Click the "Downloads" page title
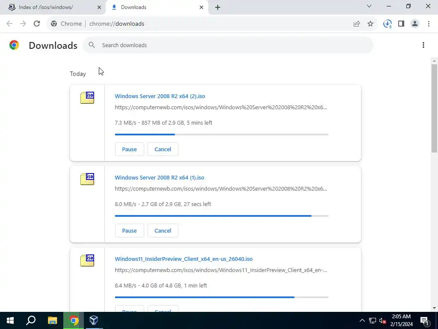The image size is (438, 329). tap(53, 45)
